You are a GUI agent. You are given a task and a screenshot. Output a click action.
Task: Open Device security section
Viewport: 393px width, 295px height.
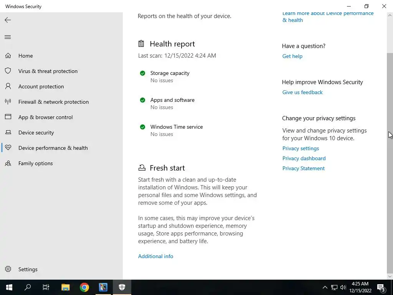click(36, 133)
